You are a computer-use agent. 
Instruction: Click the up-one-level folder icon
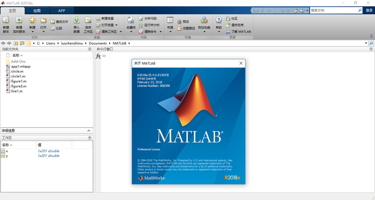16,43
